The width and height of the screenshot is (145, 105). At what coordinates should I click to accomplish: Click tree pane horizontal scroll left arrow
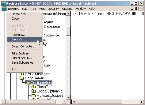[3, 102]
